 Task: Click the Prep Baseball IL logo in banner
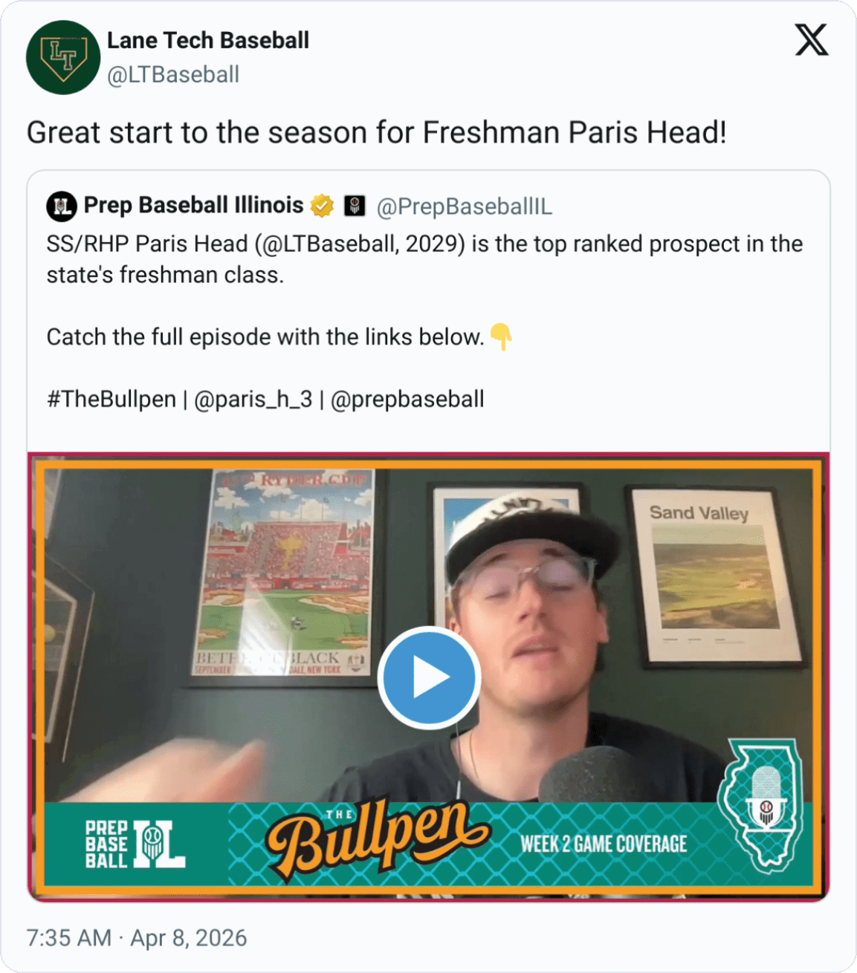click(135, 845)
